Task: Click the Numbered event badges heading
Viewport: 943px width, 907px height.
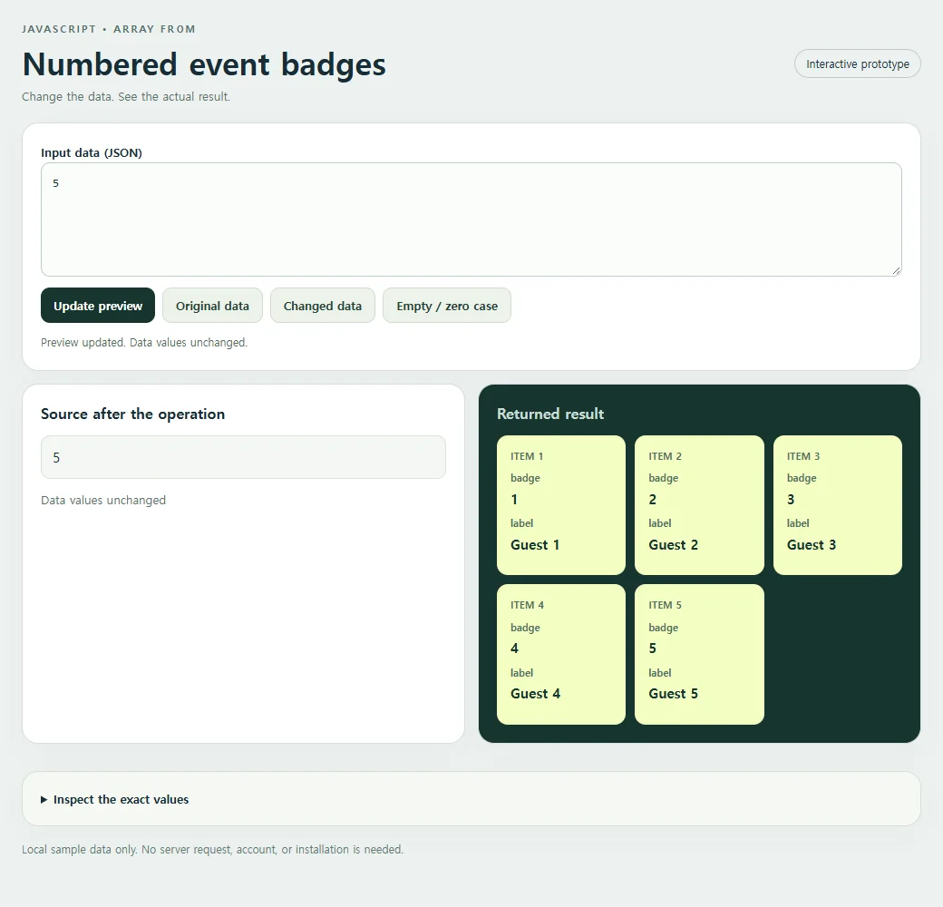Action: 204,64
